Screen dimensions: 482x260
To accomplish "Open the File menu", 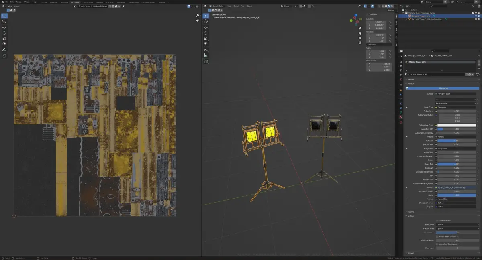I will point(7,2).
